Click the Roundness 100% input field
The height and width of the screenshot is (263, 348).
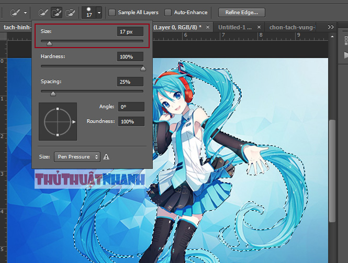131,121
